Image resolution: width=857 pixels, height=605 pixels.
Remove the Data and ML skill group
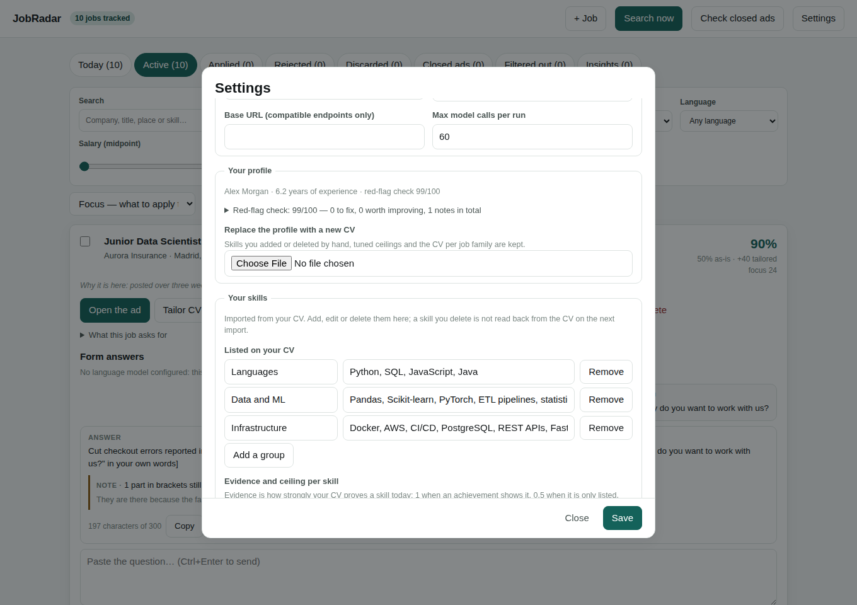(x=606, y=400)
